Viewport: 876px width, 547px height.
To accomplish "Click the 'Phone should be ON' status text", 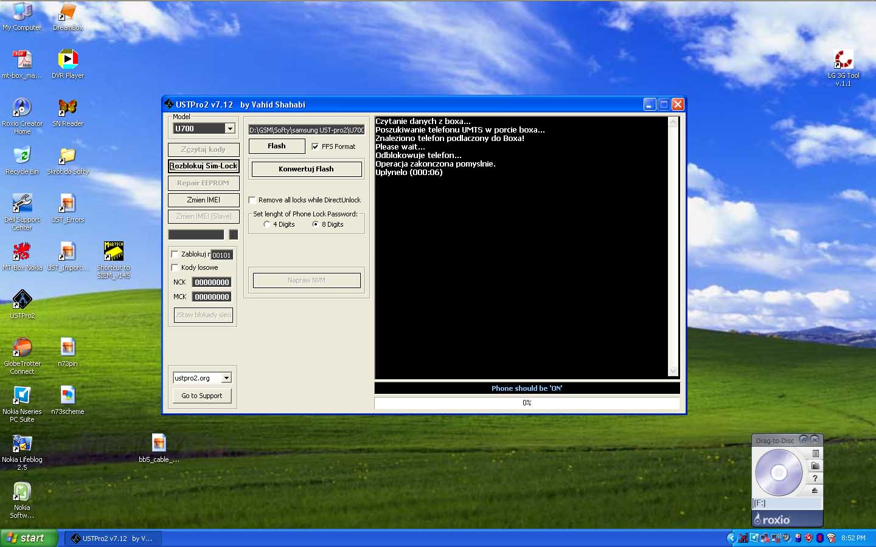I will (x=527, y=388).
